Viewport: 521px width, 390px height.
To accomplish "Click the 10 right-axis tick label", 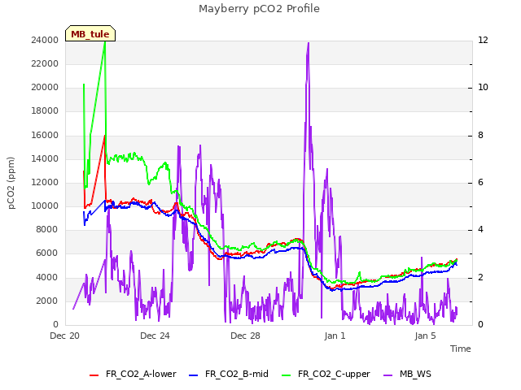I will pyautogui.click(x=483, y=88).
